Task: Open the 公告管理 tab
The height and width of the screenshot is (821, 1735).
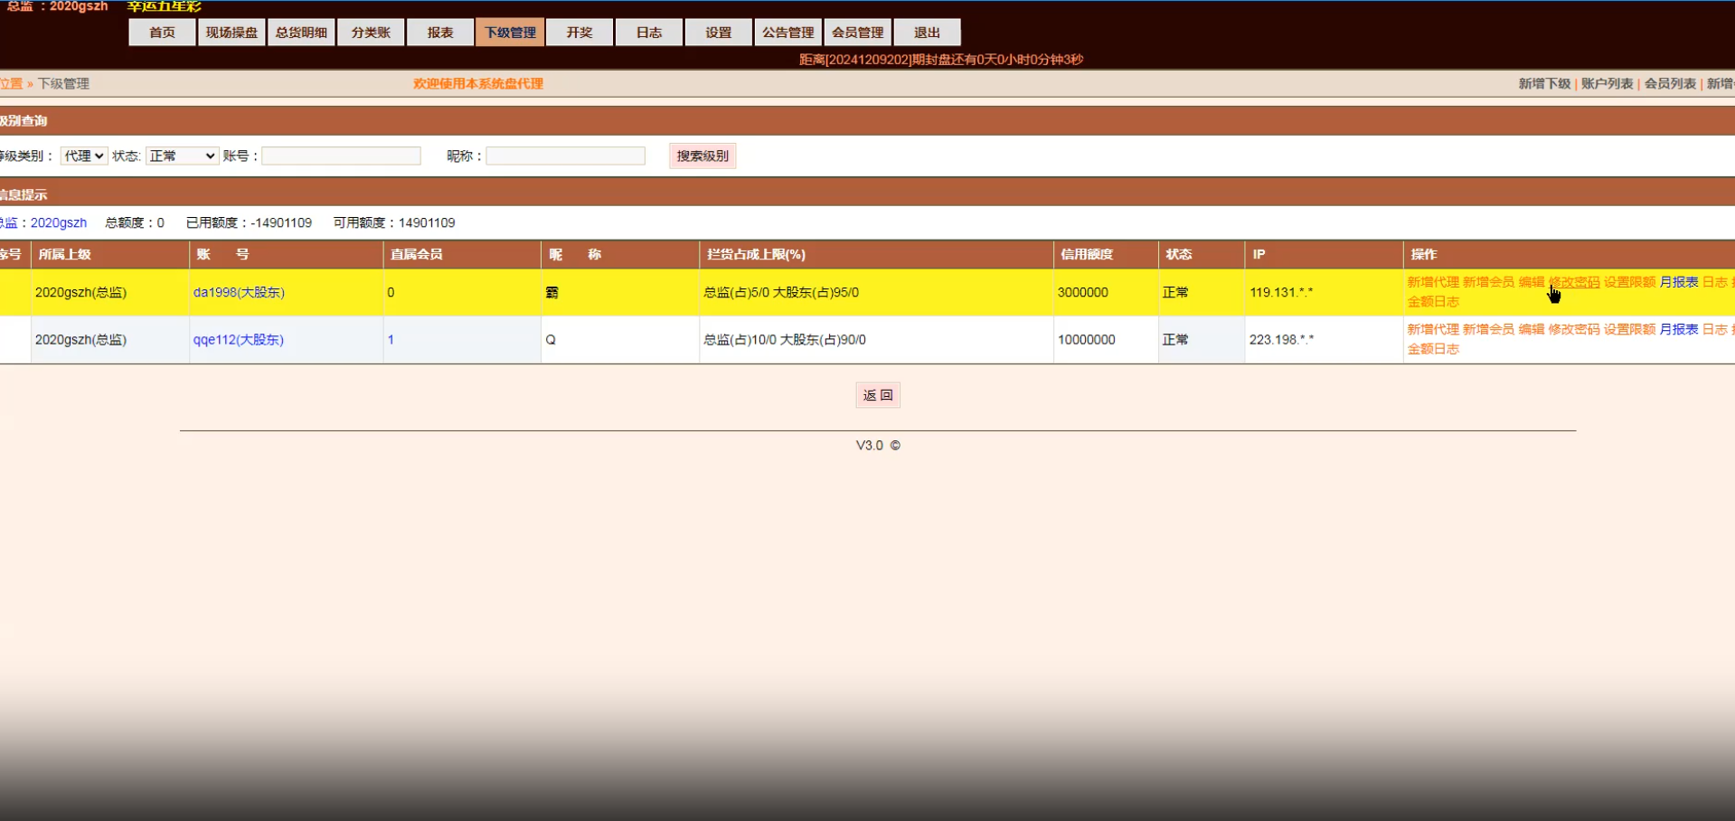Action: coord(787,33)
